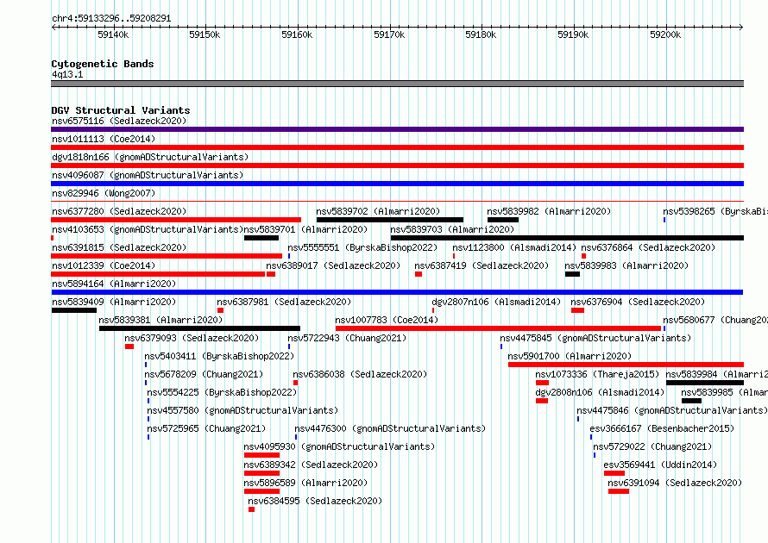The width and height of the screenshot is (768, 543).
Task: Click nsv5729022 (Chuang2021) label
Action: 652,446
